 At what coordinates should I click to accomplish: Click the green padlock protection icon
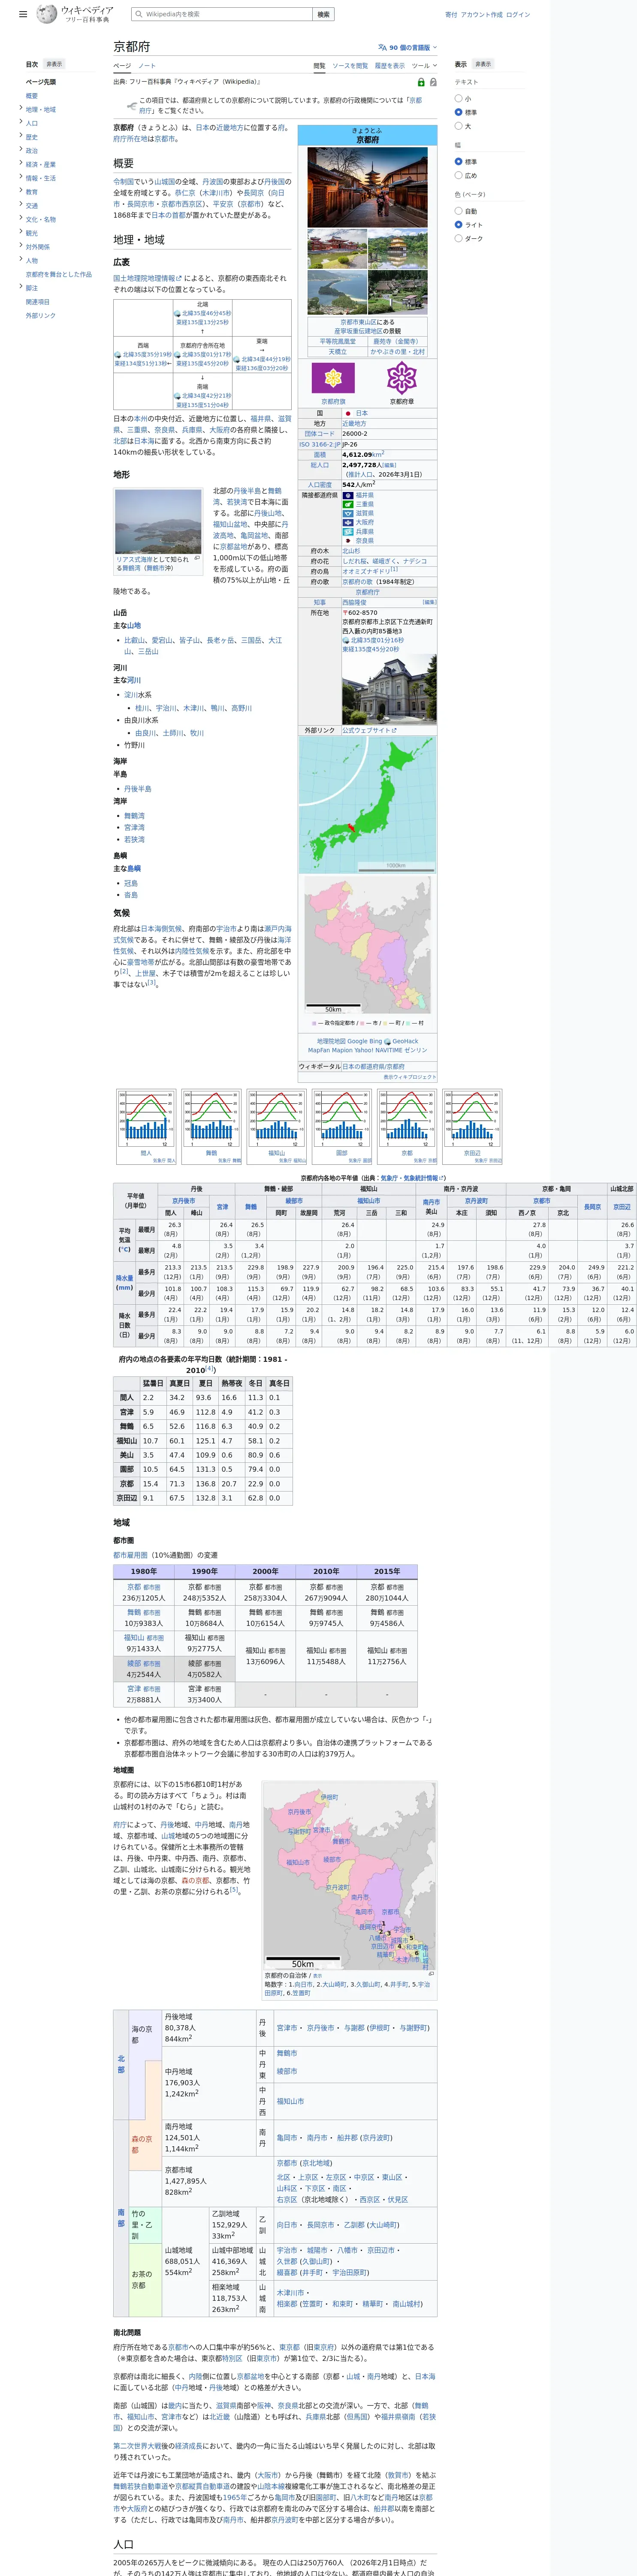click(x=420, y=82)
